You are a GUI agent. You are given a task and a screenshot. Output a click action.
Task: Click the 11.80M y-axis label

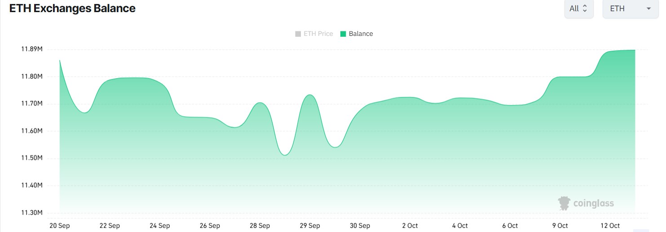[32, 77]
